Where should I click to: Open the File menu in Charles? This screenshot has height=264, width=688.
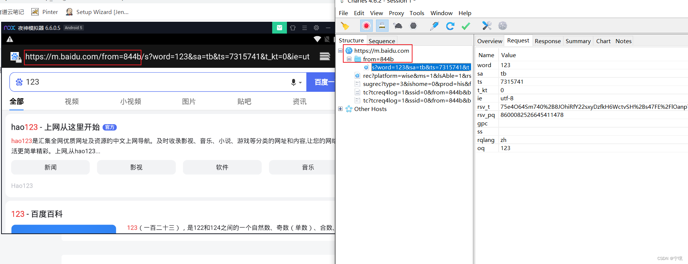343,13
